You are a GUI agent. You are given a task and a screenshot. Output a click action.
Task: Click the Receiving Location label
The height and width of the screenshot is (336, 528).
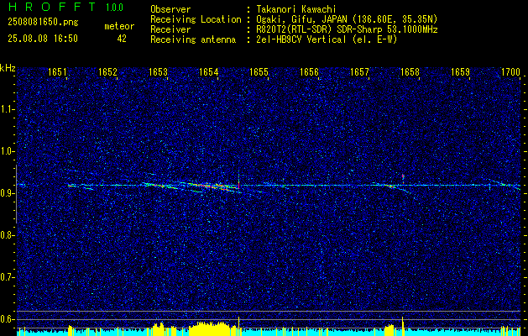[x=196, y=19]
